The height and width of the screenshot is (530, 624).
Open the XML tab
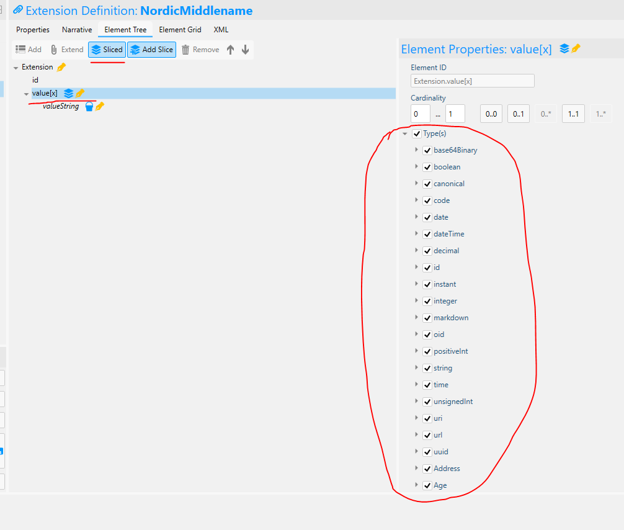point(221,29)
